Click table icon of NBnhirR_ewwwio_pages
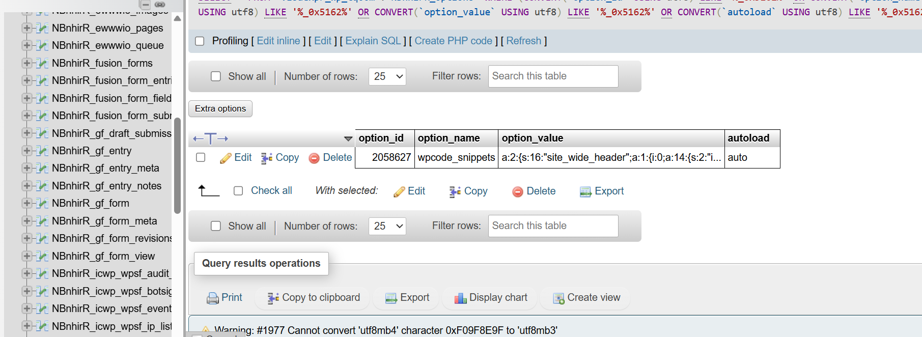 [x=43, y=29]
